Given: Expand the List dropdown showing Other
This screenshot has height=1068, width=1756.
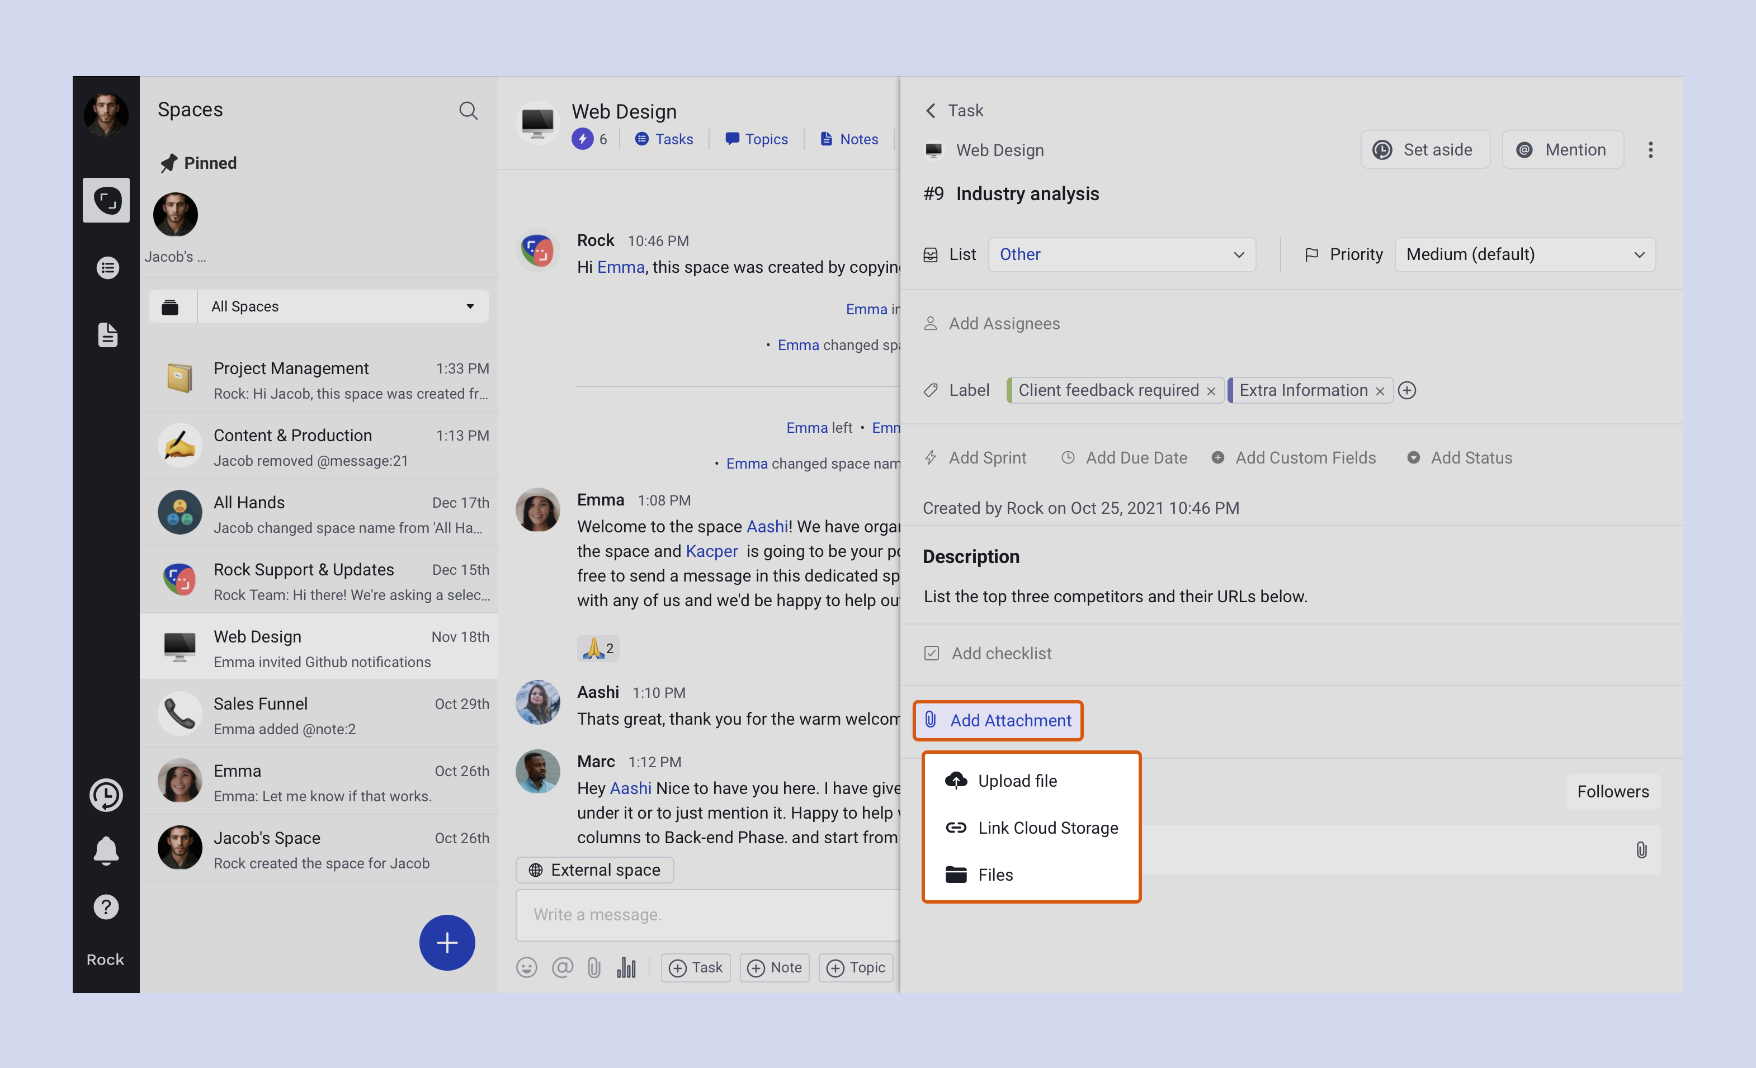Looking at the screenshot, I should [x=1121, y=254].
